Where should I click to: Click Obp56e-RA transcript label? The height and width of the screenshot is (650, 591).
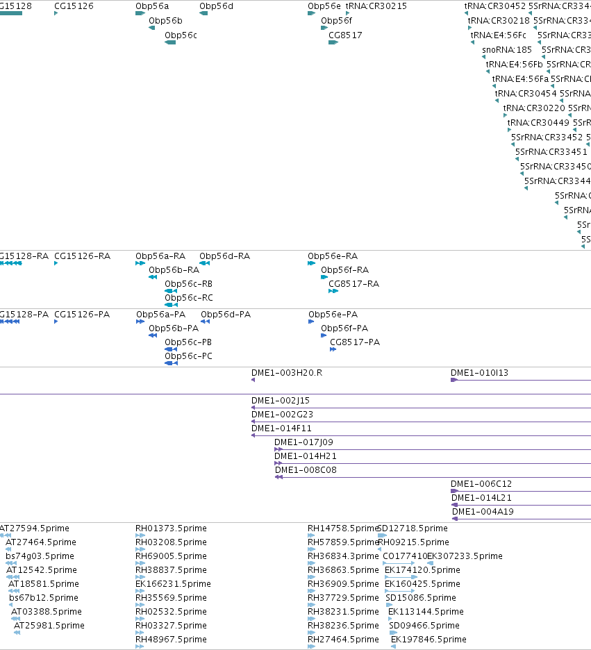point(333,256)
